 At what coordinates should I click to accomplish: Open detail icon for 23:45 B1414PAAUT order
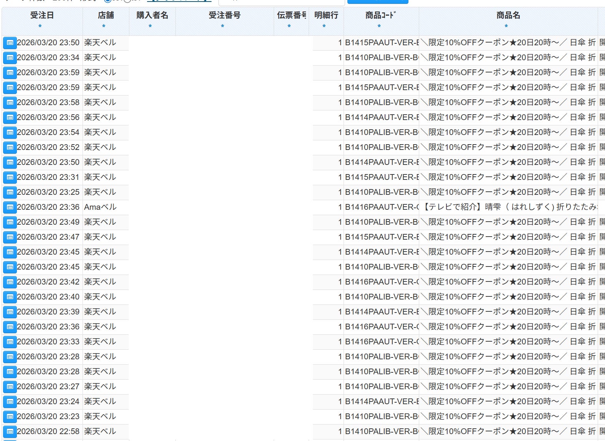[10, 252]
